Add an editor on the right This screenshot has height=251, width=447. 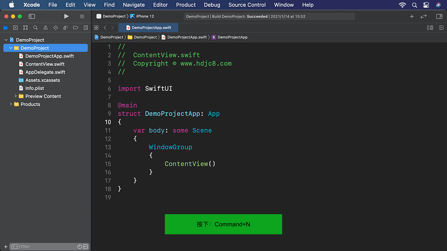click(x=441, y=28)
